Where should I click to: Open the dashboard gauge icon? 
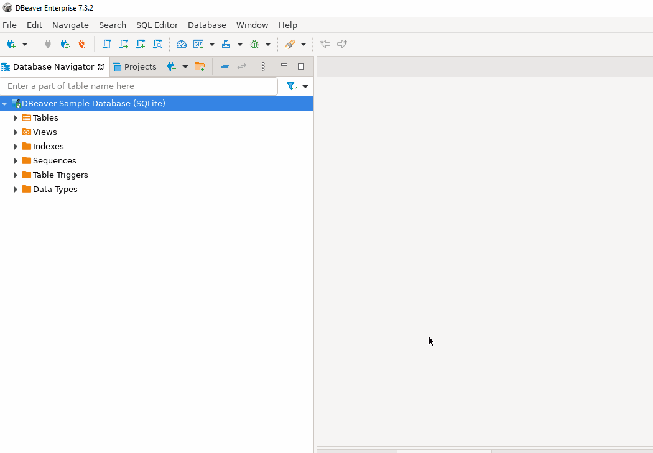(182, 44)
